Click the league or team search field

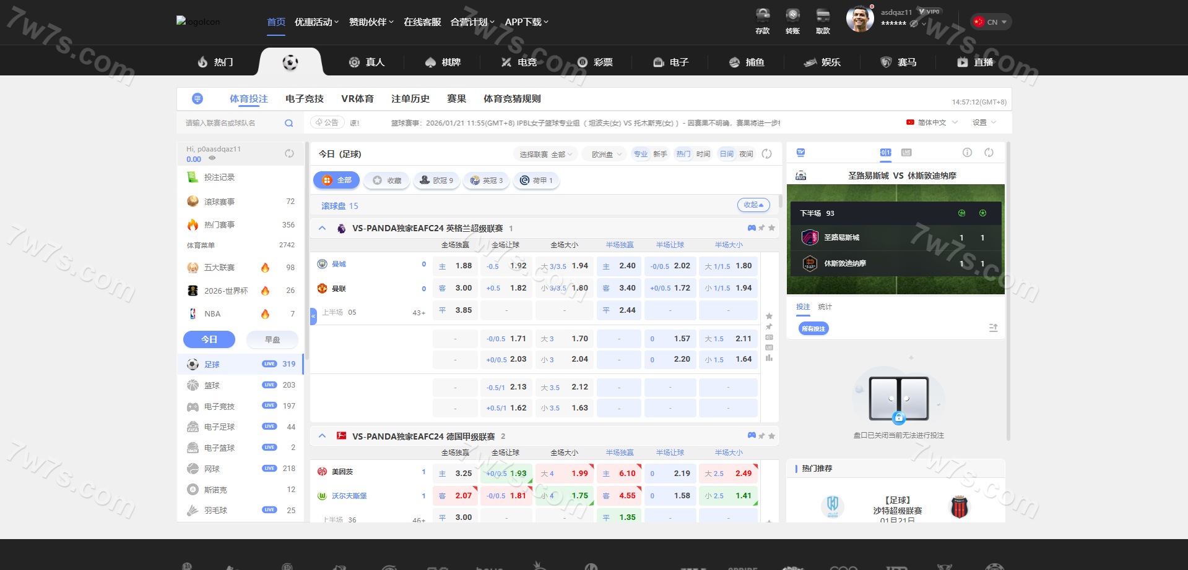(x=232, y=123)
